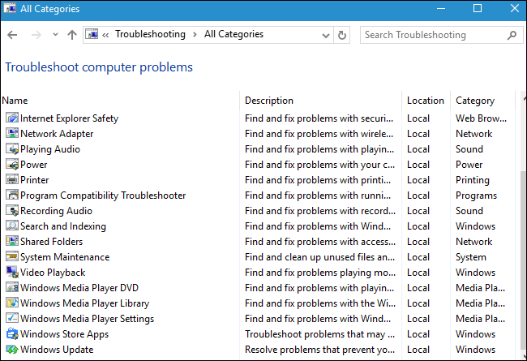Click the Power troubleshooter icon
This screenshot has width=527, height=361.
(x=11, y=165)
